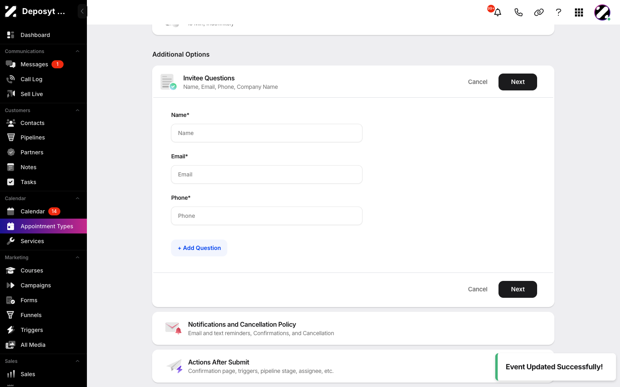Collapse the Marketing sidebar section
This screenshot has width=620, height=387.
tap(78, 258)
